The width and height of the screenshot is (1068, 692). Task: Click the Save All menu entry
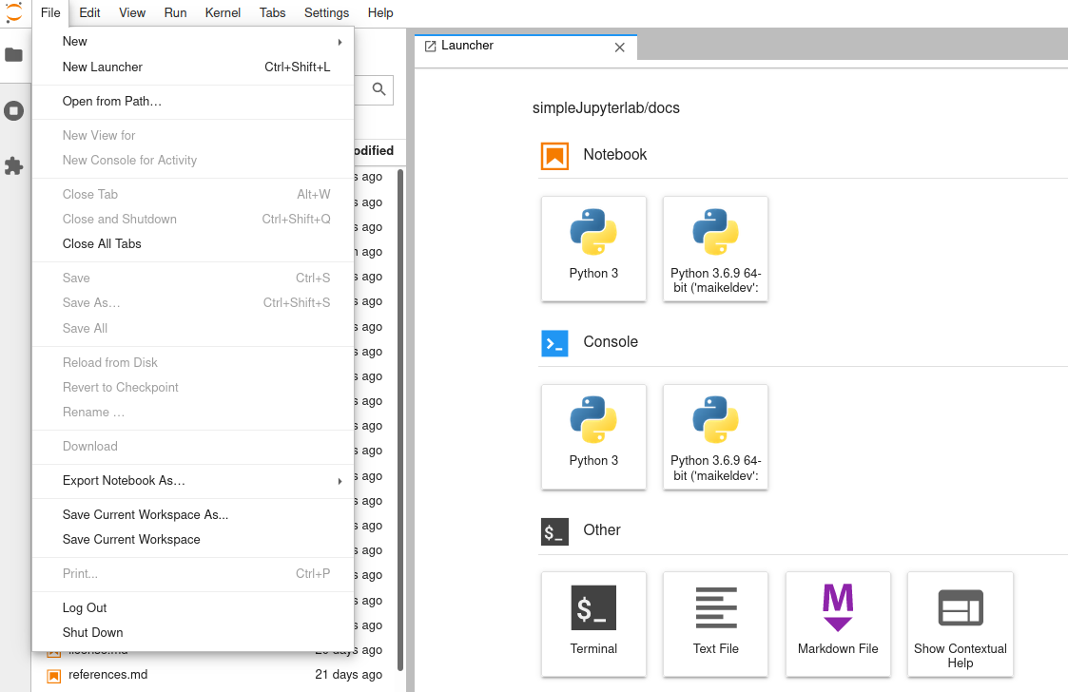pos(193,328)
